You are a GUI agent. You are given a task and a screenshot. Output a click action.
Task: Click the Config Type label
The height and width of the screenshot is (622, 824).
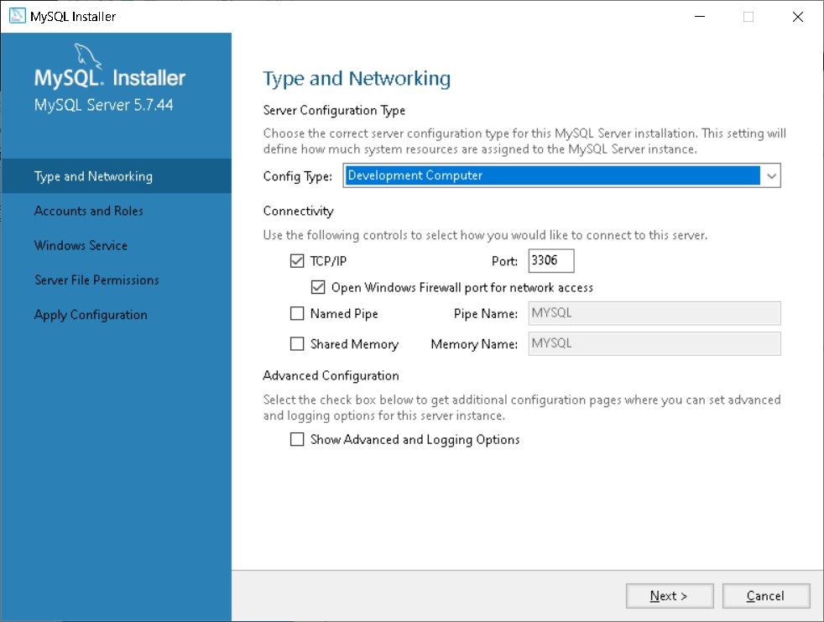[297, 176]
